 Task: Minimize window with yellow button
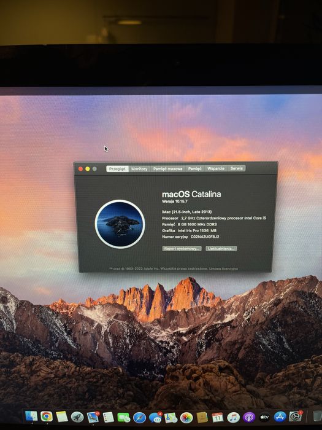(x=88, y=169)
